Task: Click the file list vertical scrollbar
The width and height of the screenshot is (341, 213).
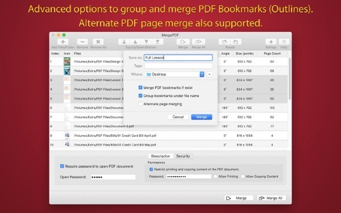Action: (289, 79)
